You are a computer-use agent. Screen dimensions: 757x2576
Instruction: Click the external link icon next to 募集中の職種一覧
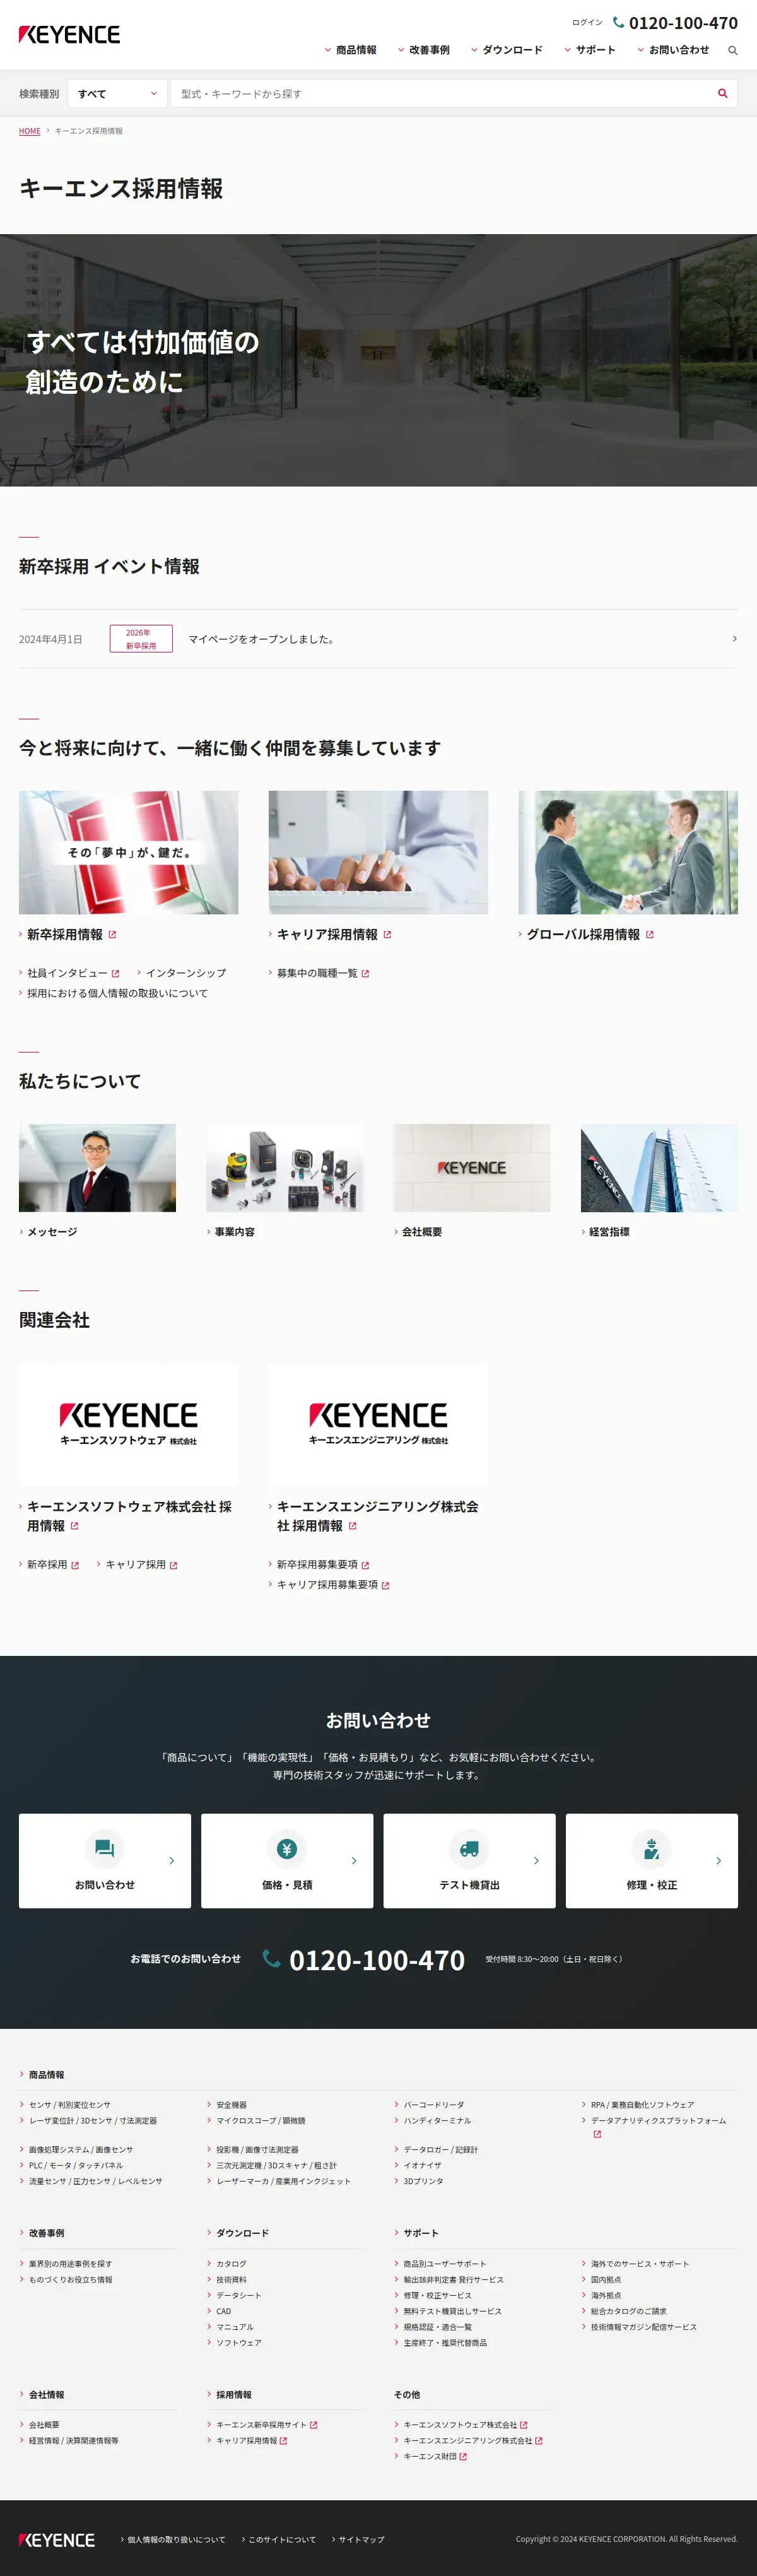(x=365, y=974)
